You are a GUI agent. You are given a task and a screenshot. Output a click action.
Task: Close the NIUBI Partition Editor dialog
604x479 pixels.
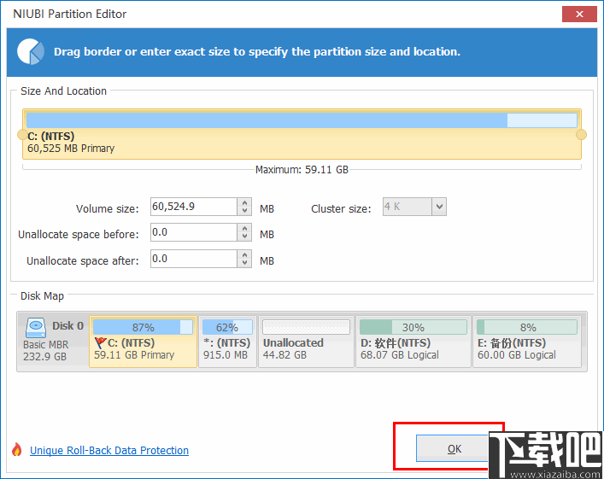pos(579,15)
